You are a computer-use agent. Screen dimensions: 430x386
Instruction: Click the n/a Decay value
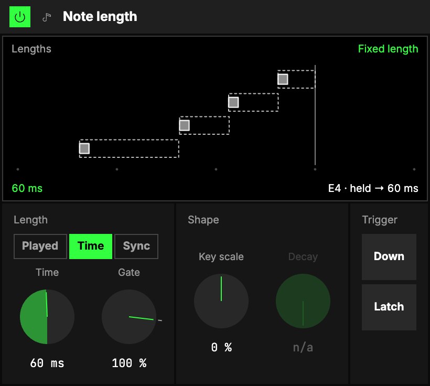pos(303,348)
